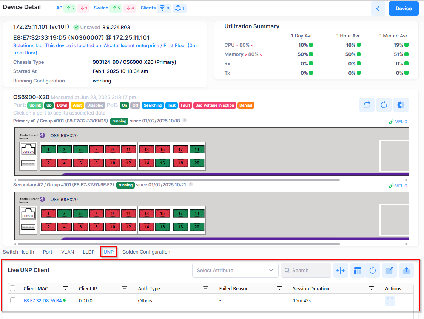Check the box for client E8:E7:32:D8:76:B4

(x=12, y=300)
